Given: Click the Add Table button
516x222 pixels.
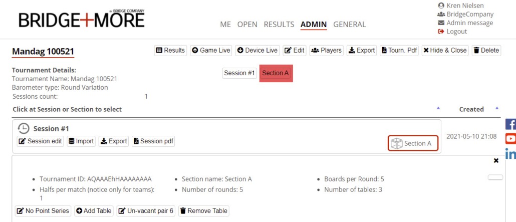Looking at the screenshot, I should 94,211.
